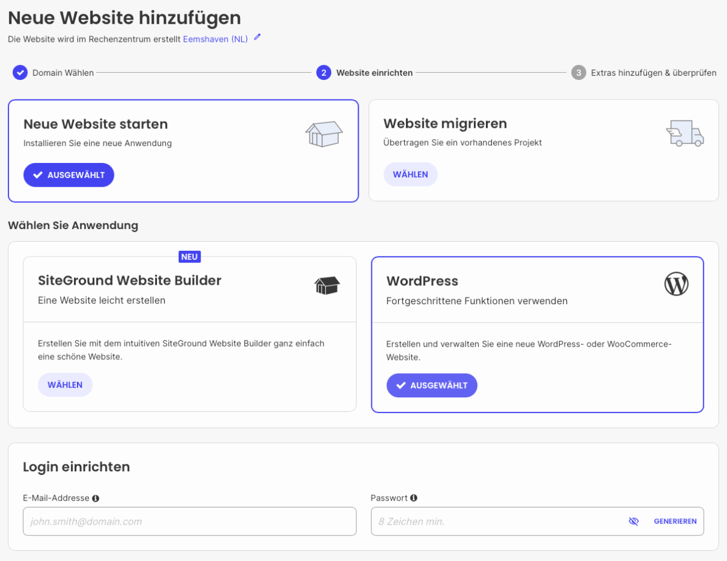727x561 pixels.
Task: Click AUSGEWÄHLT on the WordPress card
Action: [431, 385]
